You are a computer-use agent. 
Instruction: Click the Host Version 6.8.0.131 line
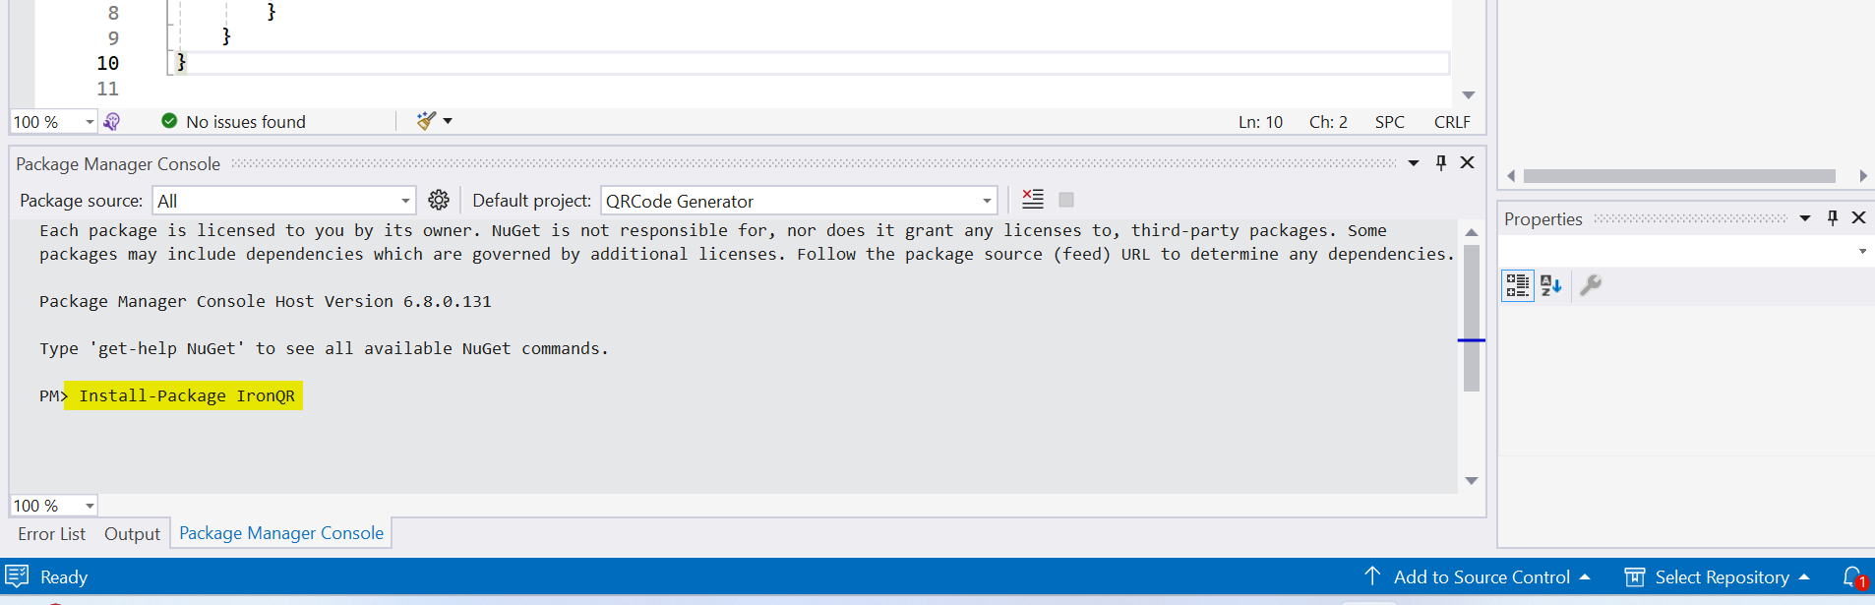(266, 301)
